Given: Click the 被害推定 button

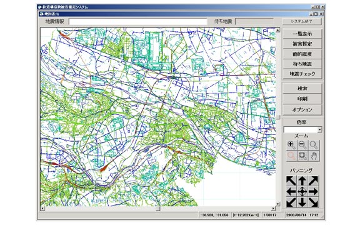Looking at the screenshot, I should click(x=302, y=44).
